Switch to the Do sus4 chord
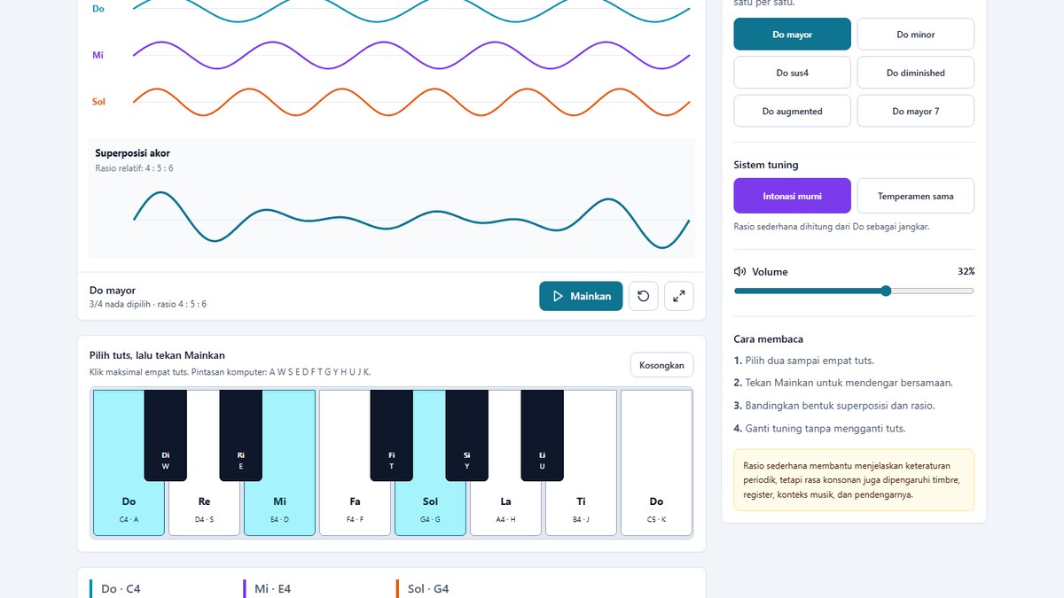This screenshot has width=1064, height=598. click(x=792, y=73)
